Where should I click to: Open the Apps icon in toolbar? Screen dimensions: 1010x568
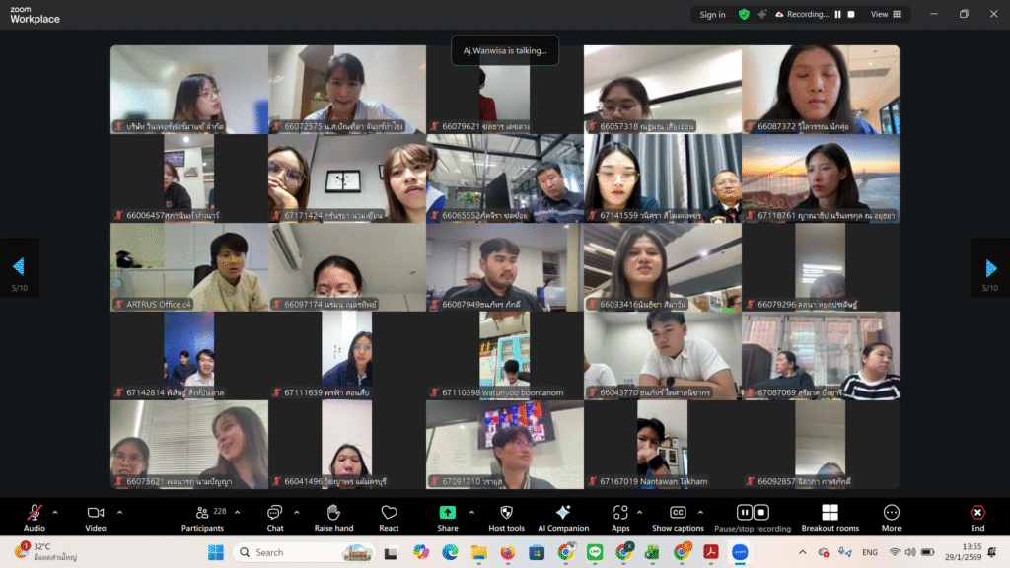point(620,513)
